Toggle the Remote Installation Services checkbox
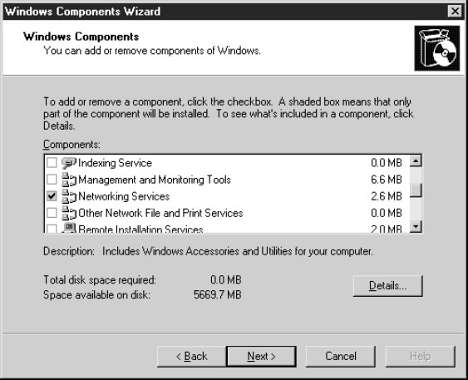 [52, 229]
